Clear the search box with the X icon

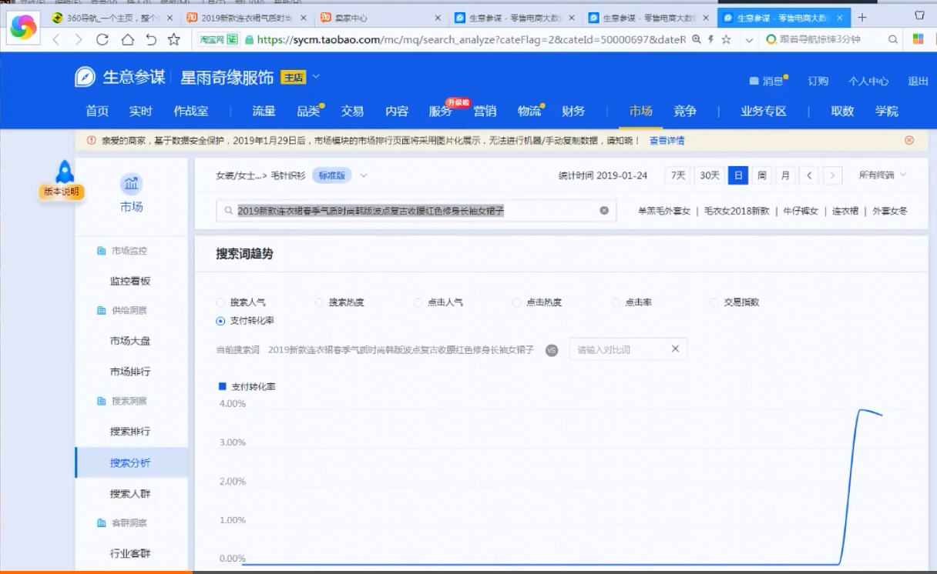pyautogui.click(x=604, y=210)
